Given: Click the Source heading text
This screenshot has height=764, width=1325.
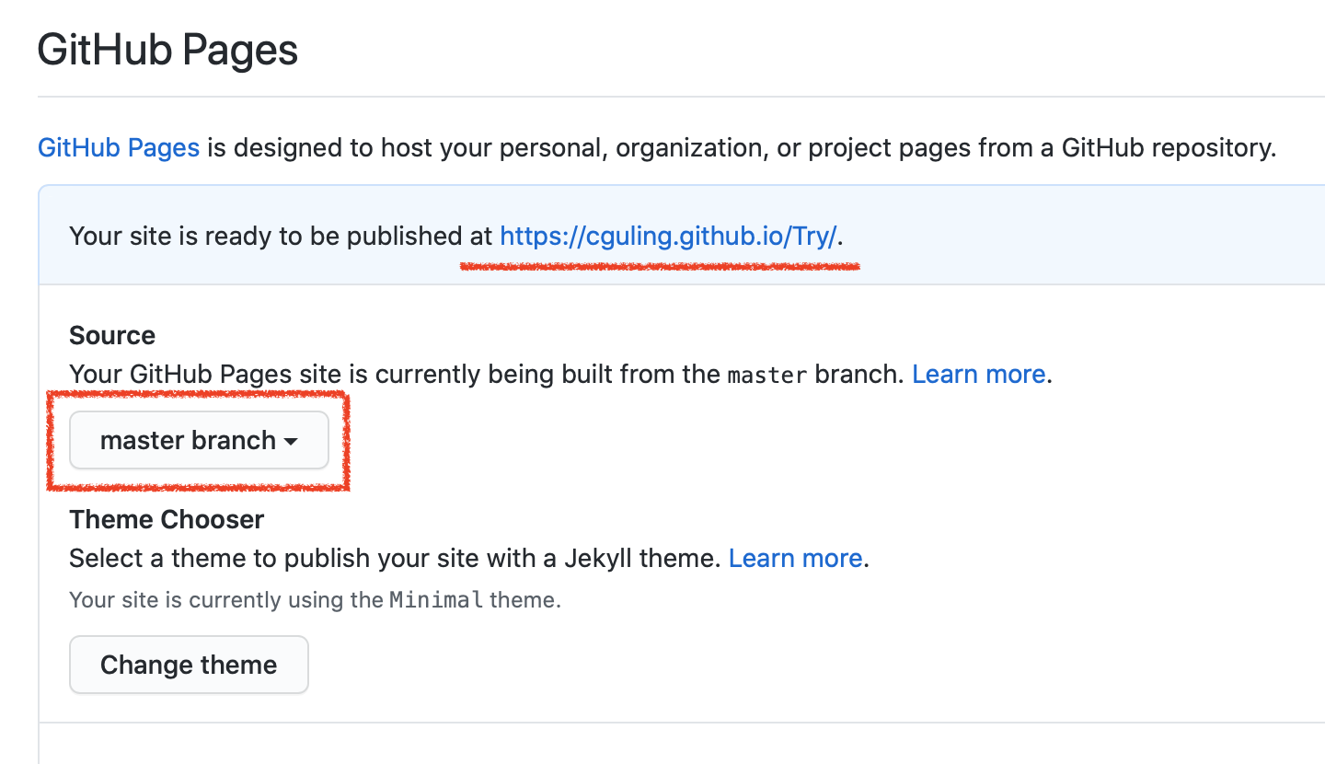Looking at the screenshot, I should click(112, 335).
